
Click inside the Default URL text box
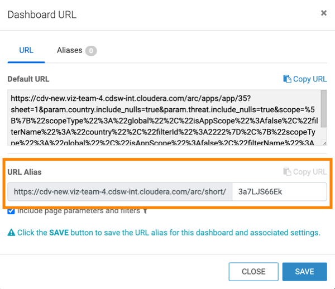162,117
